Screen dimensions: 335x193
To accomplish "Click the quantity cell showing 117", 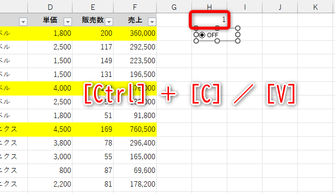I will point(93,47).
